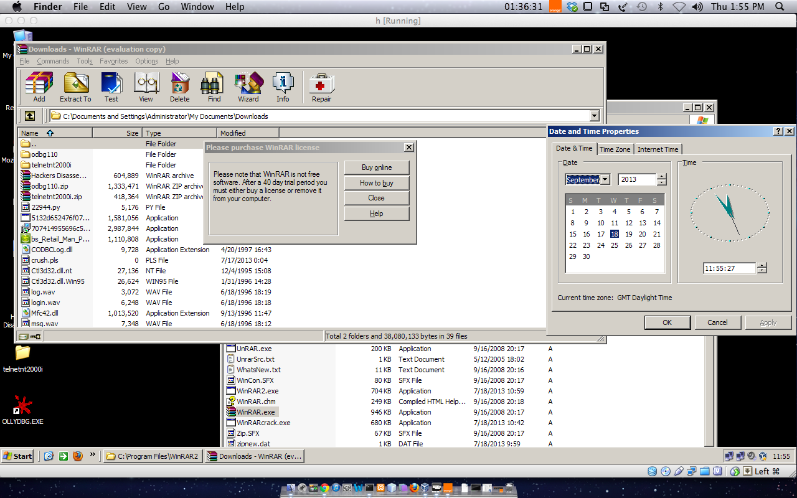Open the View toolbar tool

click(x=146, y=87)
